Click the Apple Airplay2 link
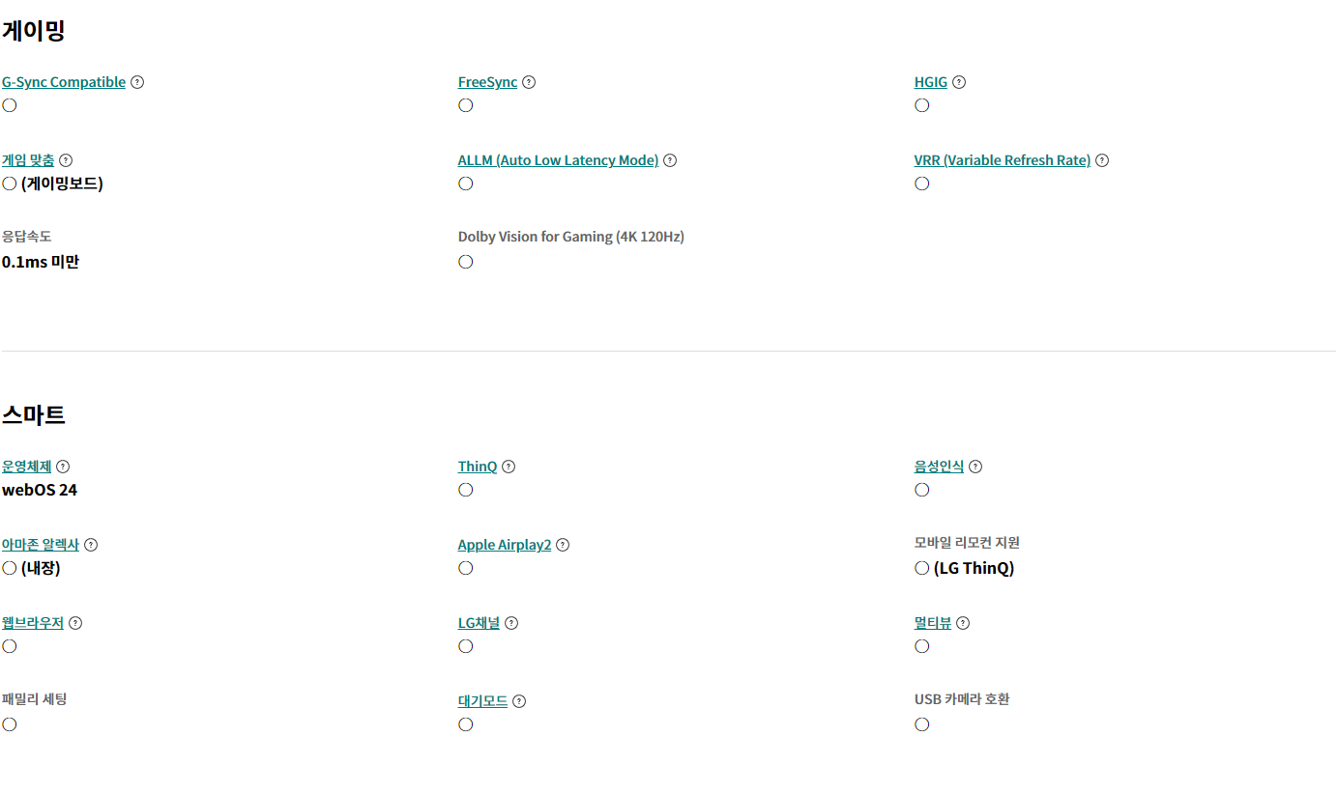Image resolution: width=1338 pixels, height=794 pixels. coord(504,545)
